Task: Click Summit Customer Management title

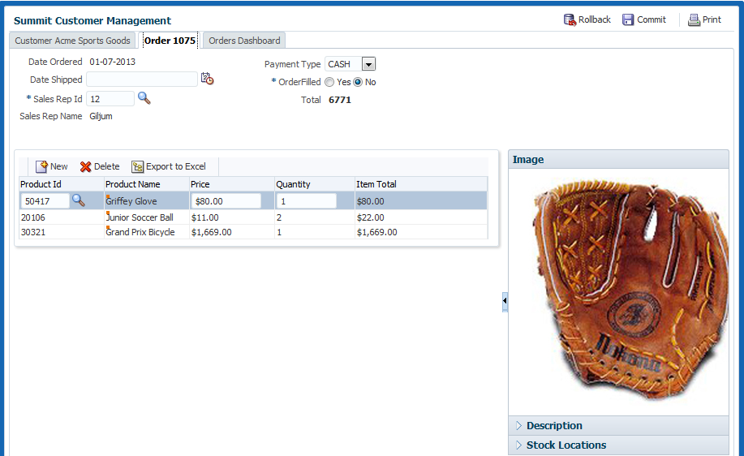Action: pyautogui.click(x=92, y=21)
